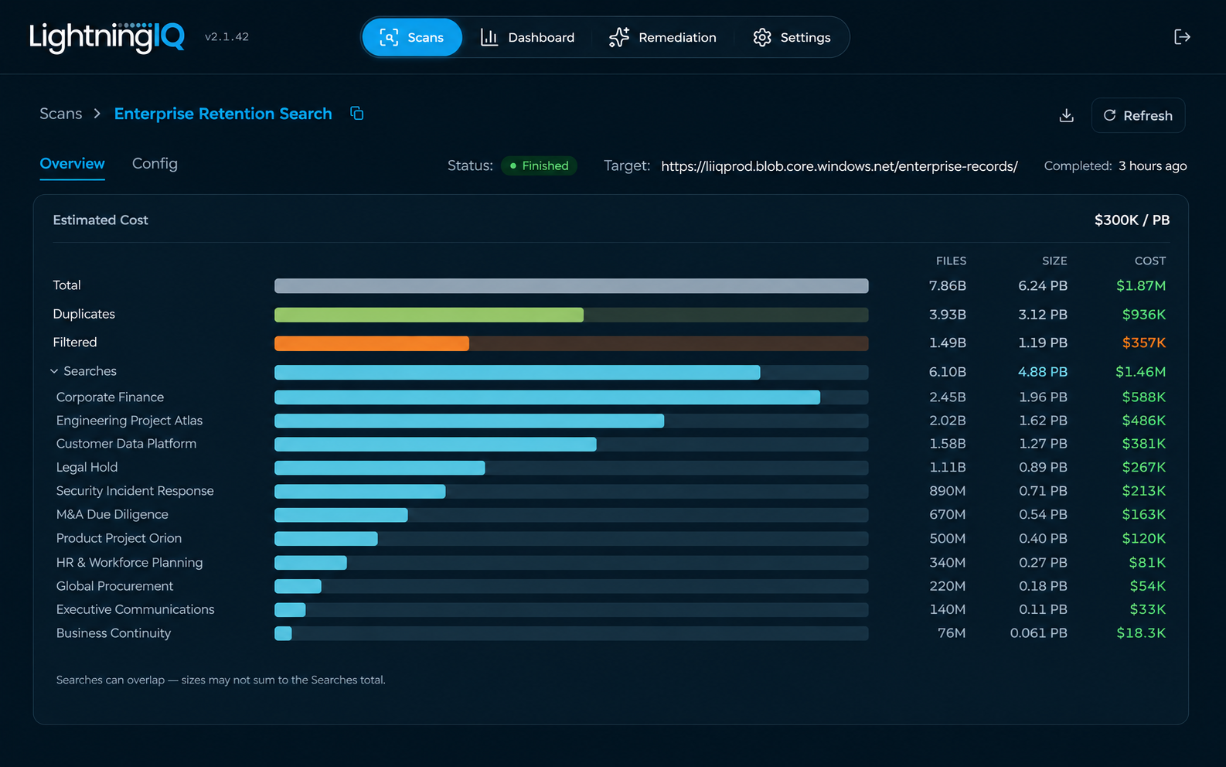Screen dimensions: 1226x767
Task: Switch to the Config tab
Action: tap(155, 164)
